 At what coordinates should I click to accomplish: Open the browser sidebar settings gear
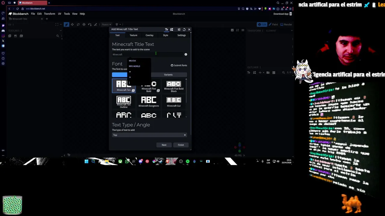click(x=3, y=64)
